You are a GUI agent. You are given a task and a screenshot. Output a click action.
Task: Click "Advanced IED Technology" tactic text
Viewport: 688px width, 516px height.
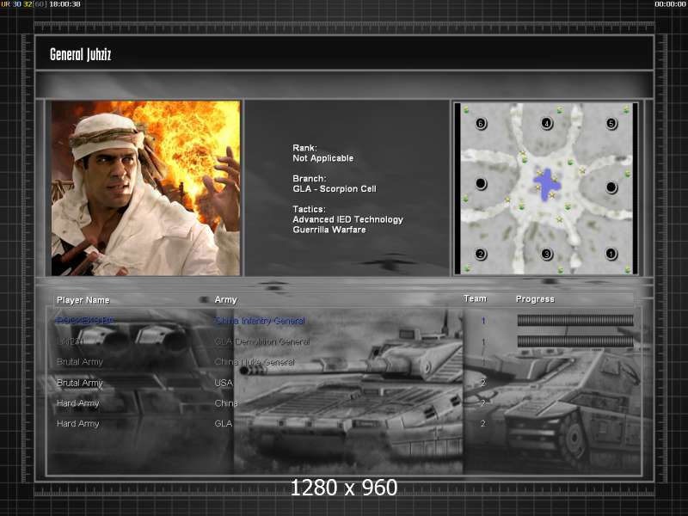[x=348, y=219]
